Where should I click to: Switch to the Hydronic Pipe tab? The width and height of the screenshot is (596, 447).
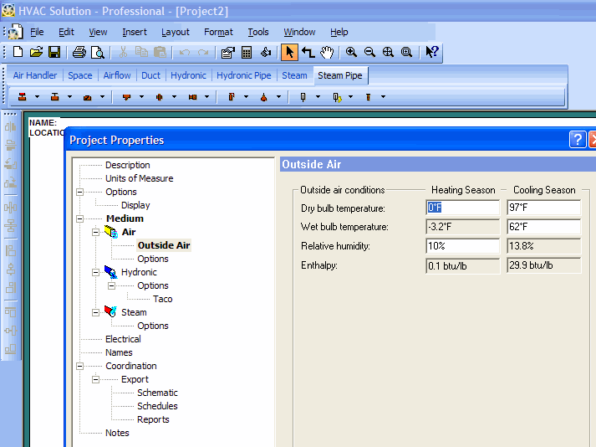click(243, 75)
